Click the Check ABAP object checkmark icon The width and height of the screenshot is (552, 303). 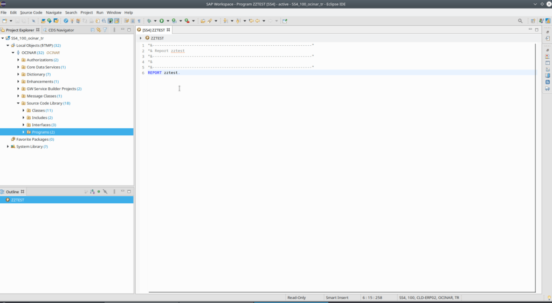point(66,21)
